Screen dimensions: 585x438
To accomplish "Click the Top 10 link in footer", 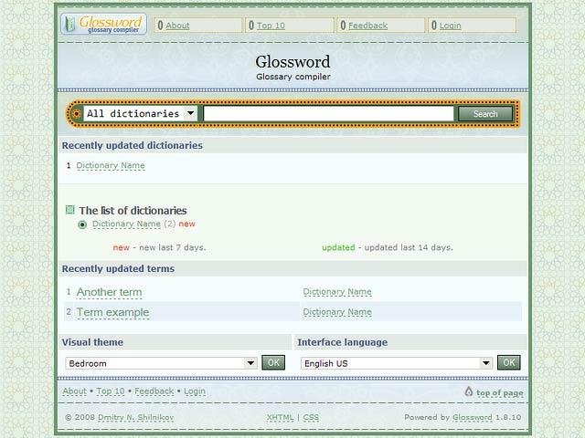I will (111, 391).
